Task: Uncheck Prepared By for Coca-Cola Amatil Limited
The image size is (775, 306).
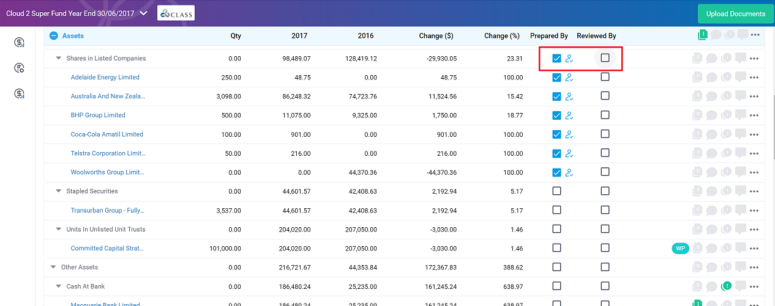Action: click(556, 134)
